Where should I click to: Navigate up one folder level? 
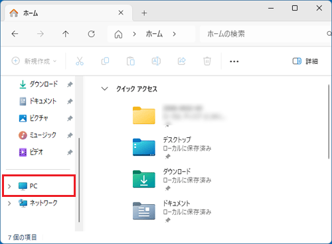[x=66, y=34]
